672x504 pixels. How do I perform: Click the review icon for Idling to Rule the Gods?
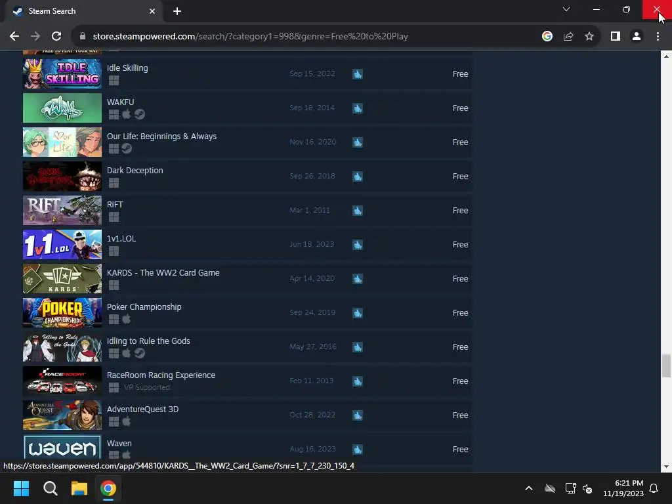358,347
